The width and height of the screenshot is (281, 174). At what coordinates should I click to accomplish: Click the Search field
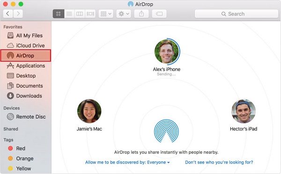pos(237,14)
